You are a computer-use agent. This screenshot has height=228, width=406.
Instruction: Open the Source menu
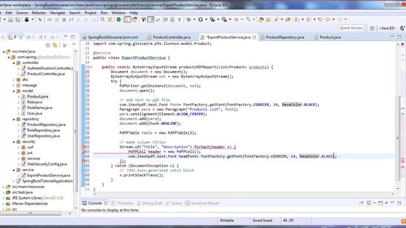pos(22,13)
